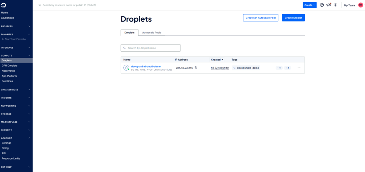Open the announcements megaphone icon

click(328, 5)
